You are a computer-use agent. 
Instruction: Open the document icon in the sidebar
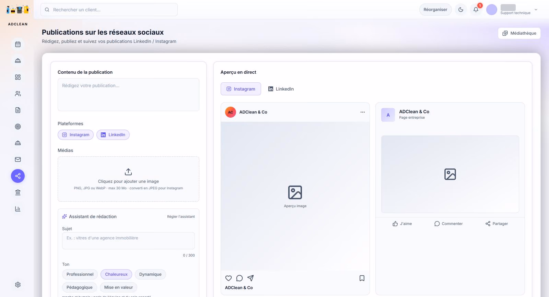click(x=18, y=110)
